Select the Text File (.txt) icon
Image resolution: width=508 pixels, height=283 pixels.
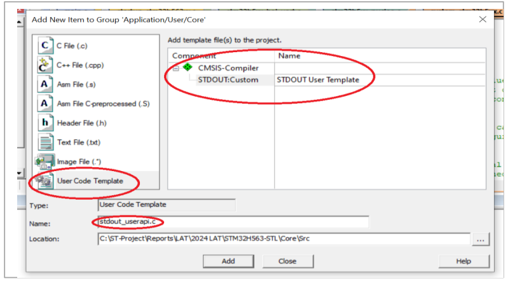(46, 142)
